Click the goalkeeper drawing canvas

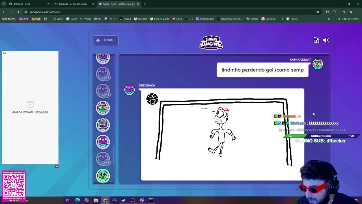tap(223, 135)
